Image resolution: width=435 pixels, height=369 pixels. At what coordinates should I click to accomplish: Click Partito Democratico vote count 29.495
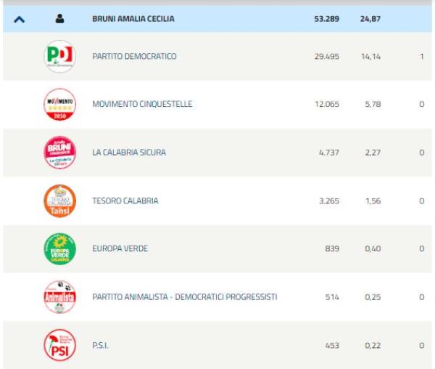pos(326,56)
